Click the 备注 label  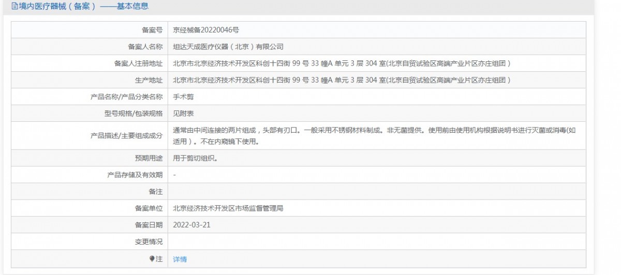pos(156,191)
